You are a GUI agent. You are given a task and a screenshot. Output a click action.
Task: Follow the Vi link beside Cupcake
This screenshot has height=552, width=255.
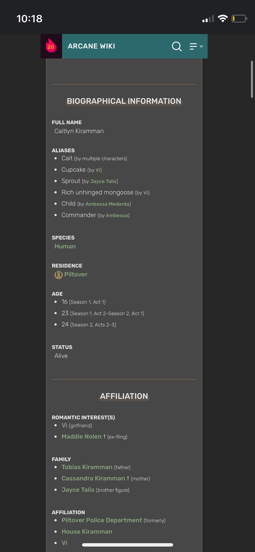pyautogui.click(x=98, y=170)
